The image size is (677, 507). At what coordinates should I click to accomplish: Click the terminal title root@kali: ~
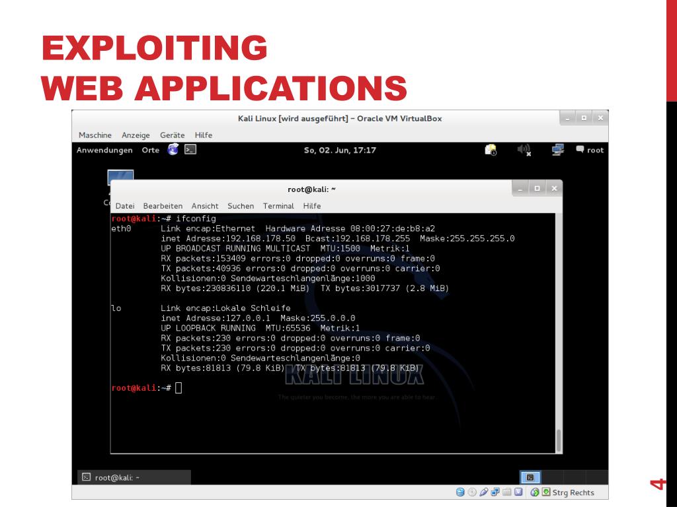(x=311, y=189)
